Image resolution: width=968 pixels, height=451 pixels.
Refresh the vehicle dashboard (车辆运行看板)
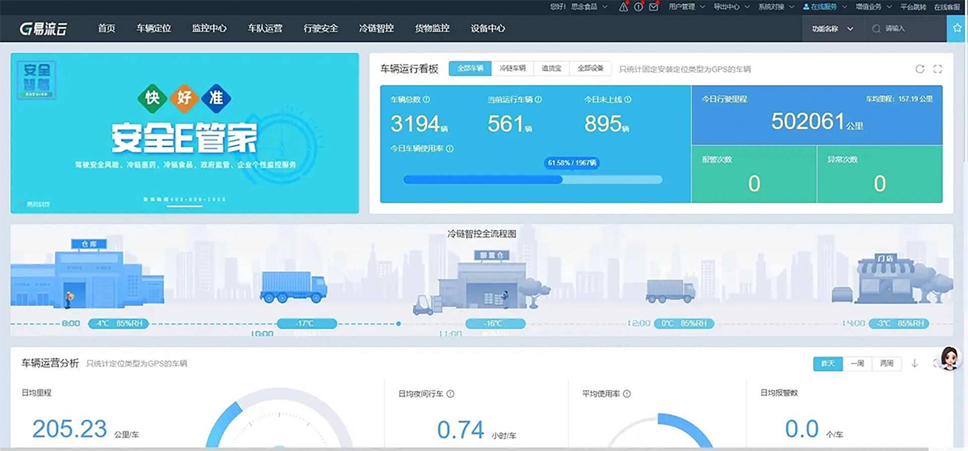(920, 69)
